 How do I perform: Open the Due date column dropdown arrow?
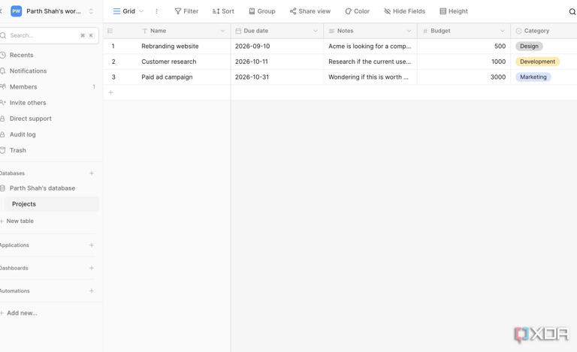316,31
